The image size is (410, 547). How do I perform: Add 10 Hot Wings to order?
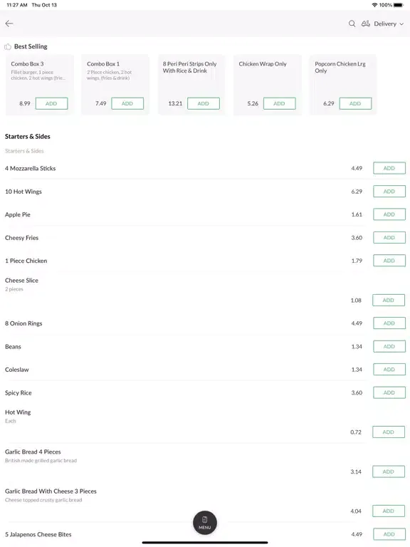tap(389, 191)
